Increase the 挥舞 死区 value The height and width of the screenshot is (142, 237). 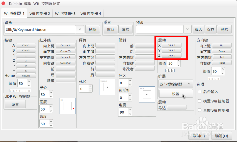tap(90, 86)
